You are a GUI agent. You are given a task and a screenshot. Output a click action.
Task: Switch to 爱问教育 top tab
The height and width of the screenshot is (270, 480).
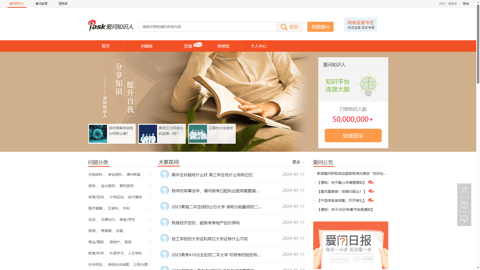[x=41, y=4]
